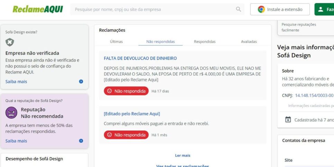Click the complaint text starting 'DEPOIS DE INUMEROS,PROBLEMAS'
The width and height of the screenshot is (334, 167).
[182, 74]
